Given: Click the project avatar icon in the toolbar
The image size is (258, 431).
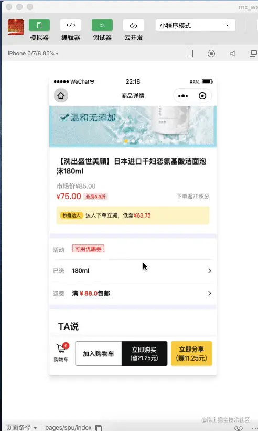Looking at the screenshot, I should tap(16, 27).
